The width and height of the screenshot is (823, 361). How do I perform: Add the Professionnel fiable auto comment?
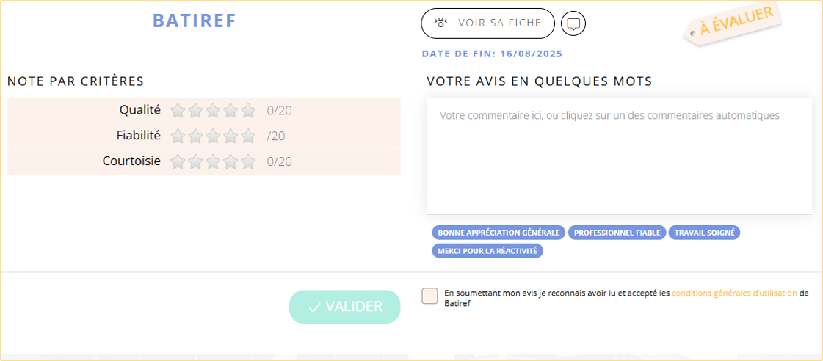(x=617, y=233)
